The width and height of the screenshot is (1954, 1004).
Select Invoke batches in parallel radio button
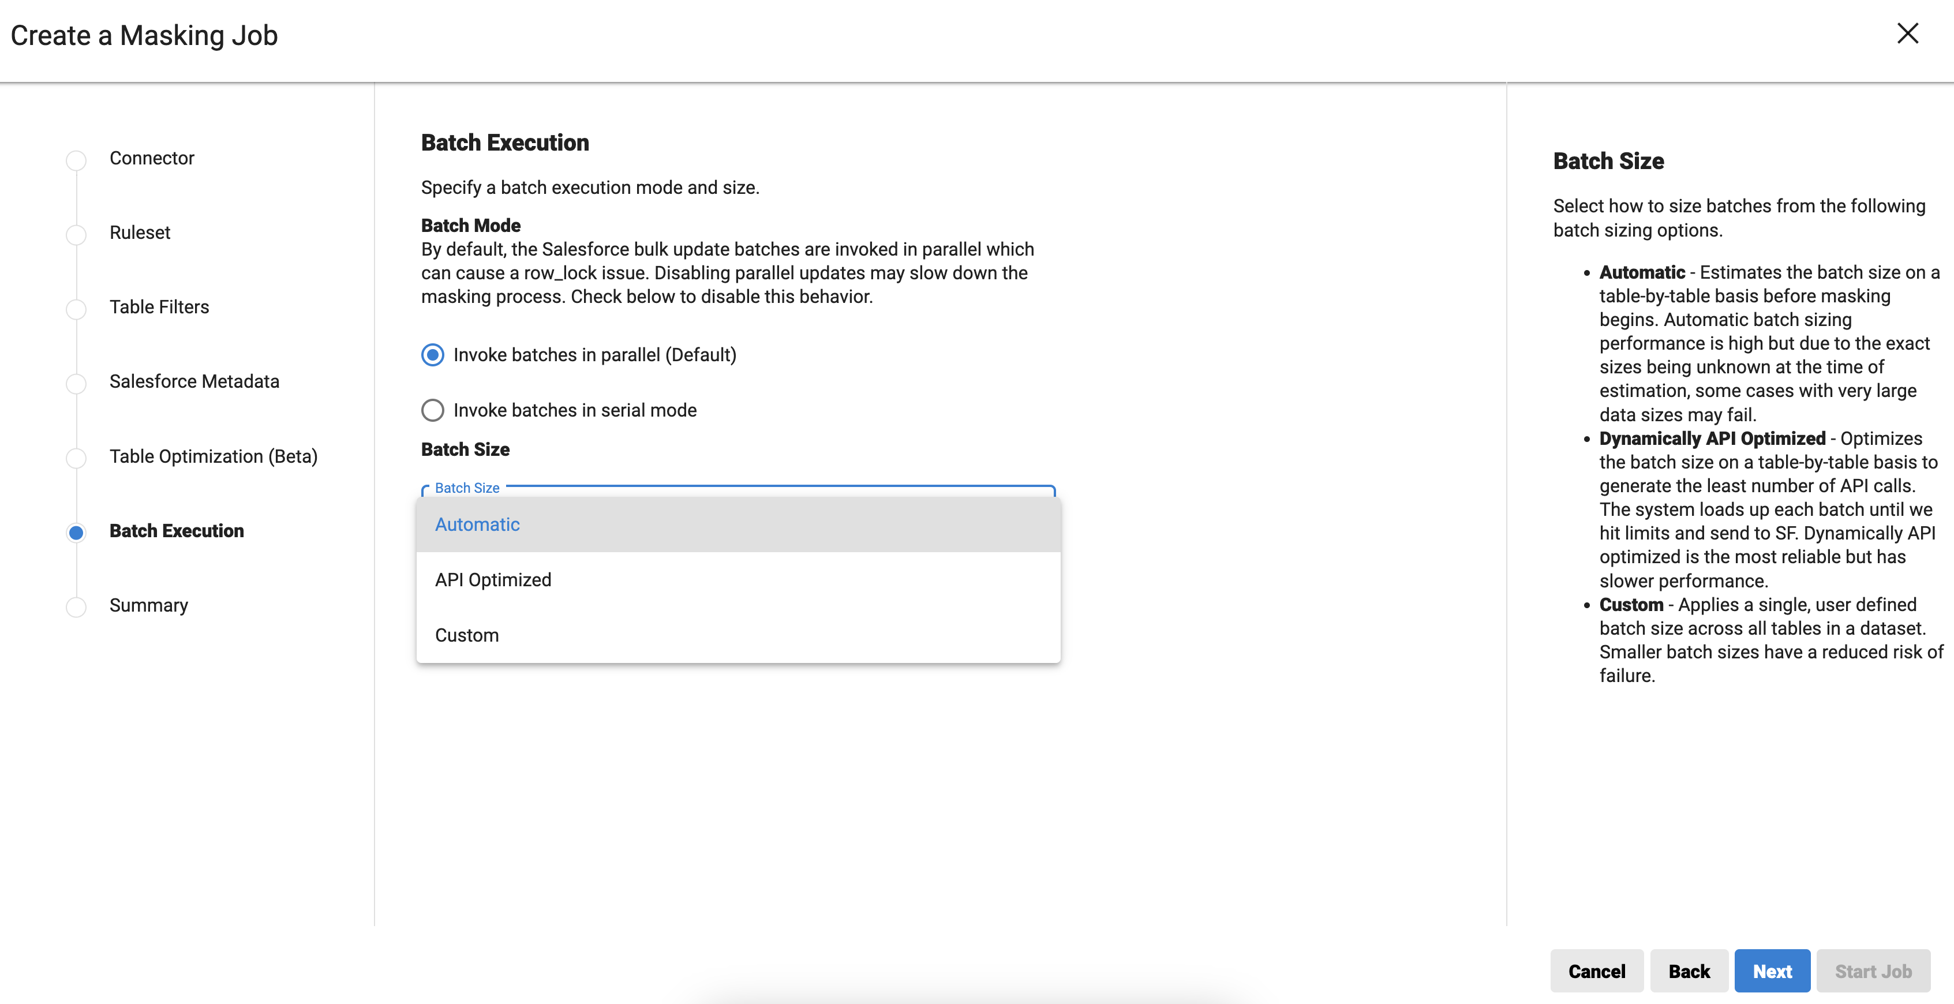432,355
